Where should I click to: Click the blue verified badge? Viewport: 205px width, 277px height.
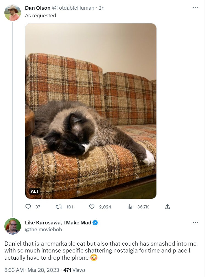pos(95,223)
